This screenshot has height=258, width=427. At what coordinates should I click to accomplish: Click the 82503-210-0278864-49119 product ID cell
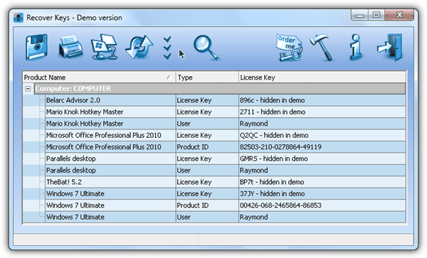(322, 147)
